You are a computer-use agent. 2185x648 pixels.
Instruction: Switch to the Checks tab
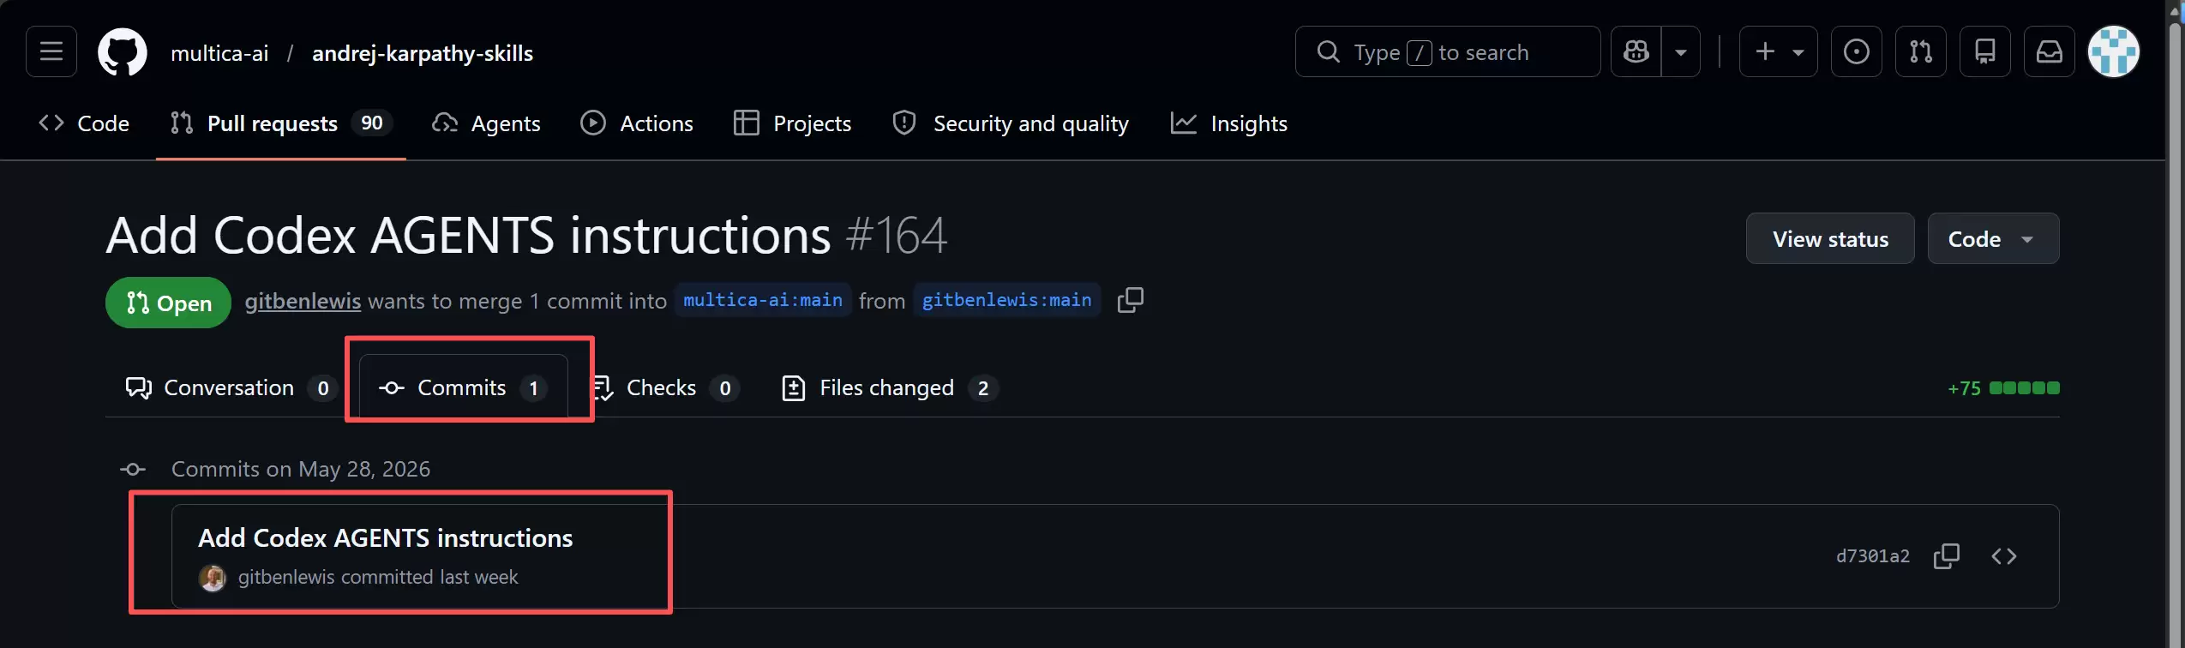pyautogui.click(x=665, y=388)
